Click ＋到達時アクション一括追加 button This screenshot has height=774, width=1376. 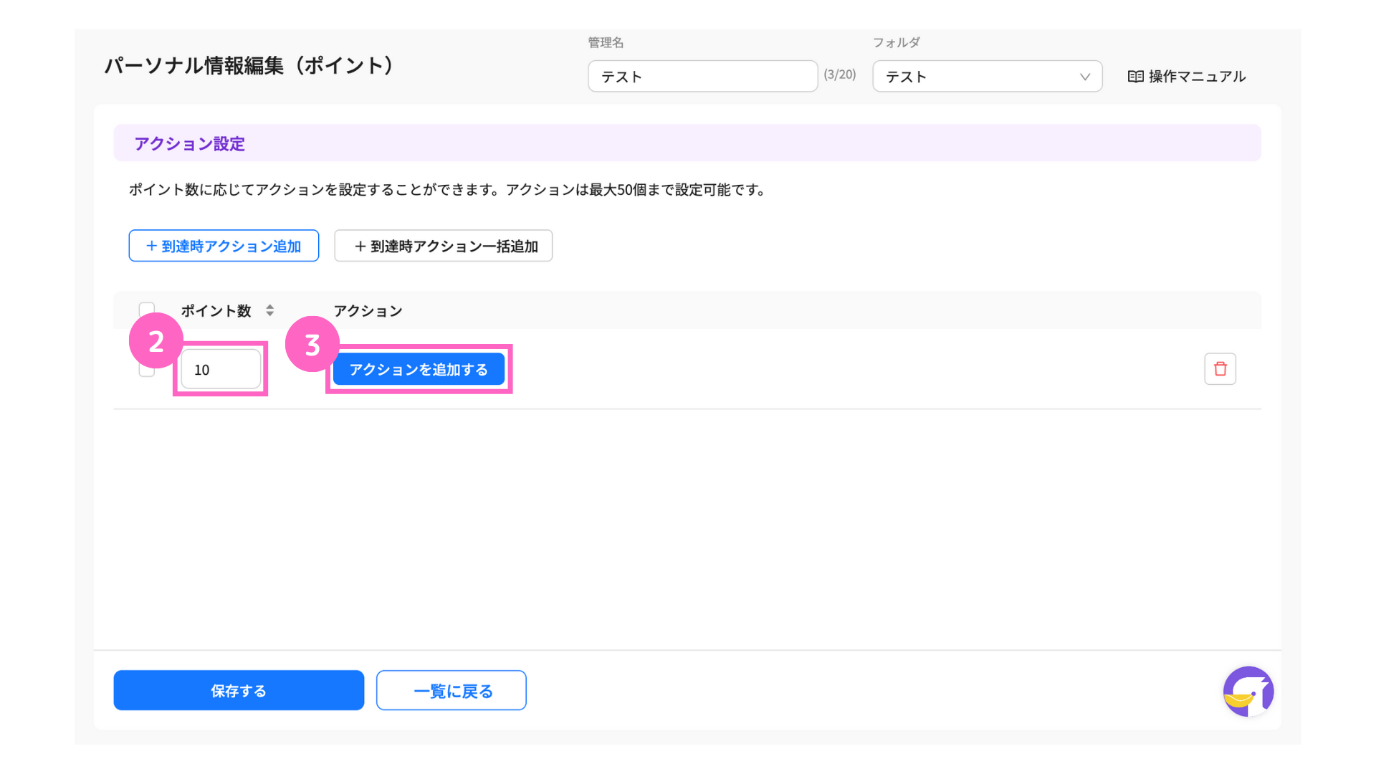click(x=443, y=246)
